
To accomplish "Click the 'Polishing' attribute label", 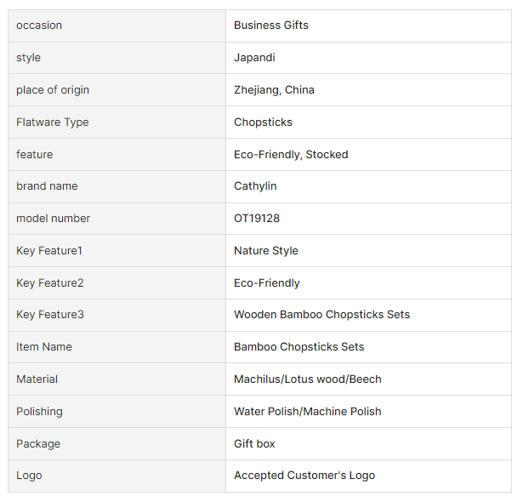I will tap(39, 412).
